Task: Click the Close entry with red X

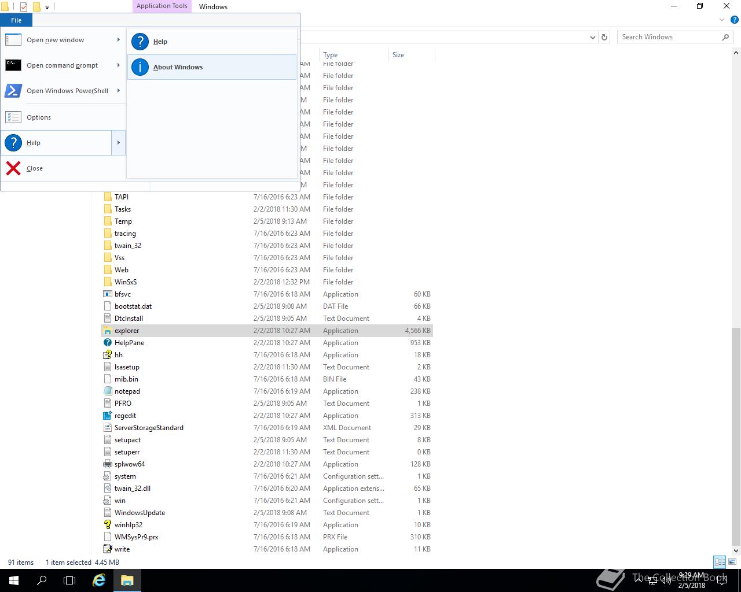Action: tap(63, 168)
